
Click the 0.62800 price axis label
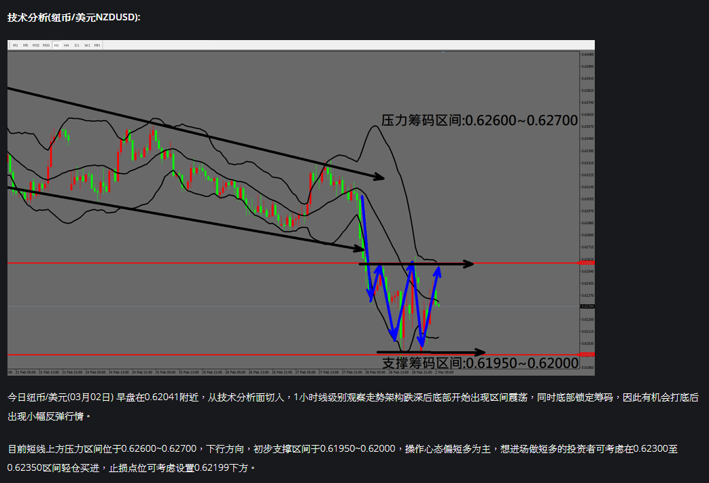(x=587, y=235)
